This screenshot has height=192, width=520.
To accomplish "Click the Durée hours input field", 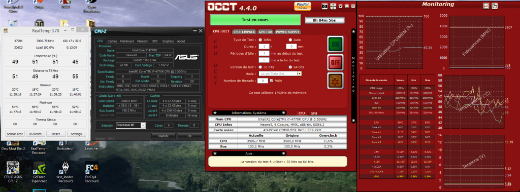I will click(264, 46).
